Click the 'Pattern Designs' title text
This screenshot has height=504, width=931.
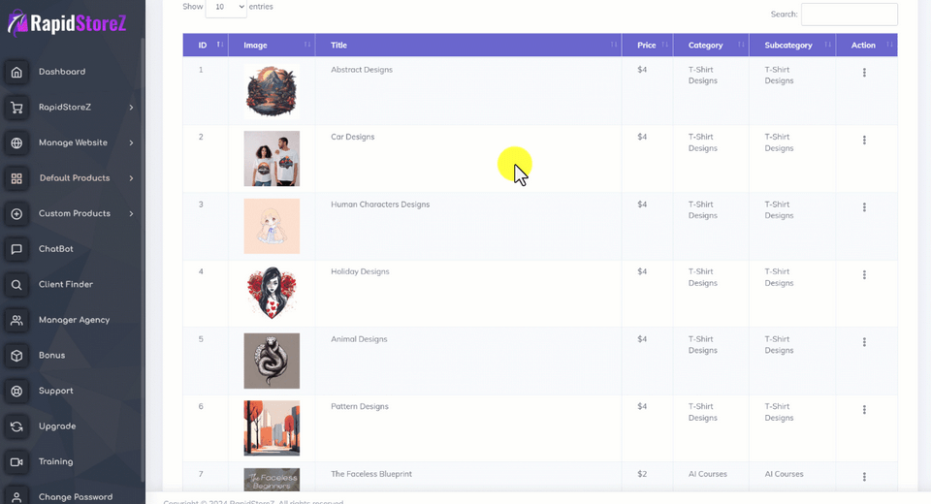(x=359, y=407)
